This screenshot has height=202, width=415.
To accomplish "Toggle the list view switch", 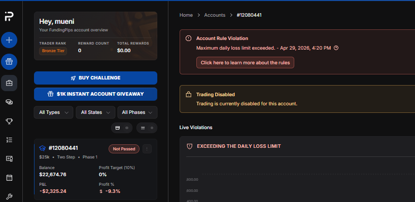I will pos(147,128).
